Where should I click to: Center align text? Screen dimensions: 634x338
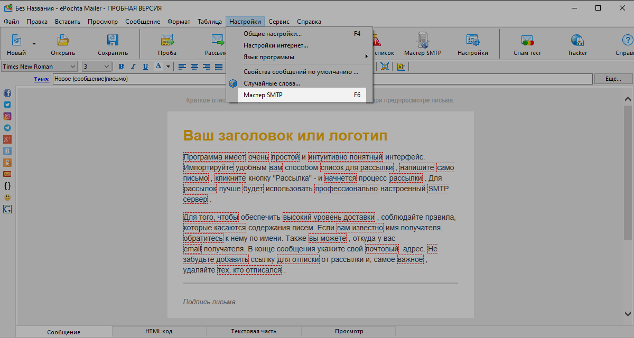coord(194,67)
